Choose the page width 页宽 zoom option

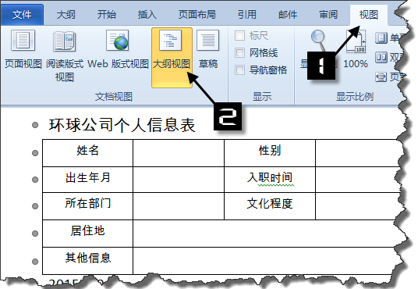[390, 77]
